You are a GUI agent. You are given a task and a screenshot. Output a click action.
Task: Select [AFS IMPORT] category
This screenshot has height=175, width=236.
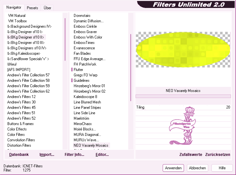[x=19, y=70]
